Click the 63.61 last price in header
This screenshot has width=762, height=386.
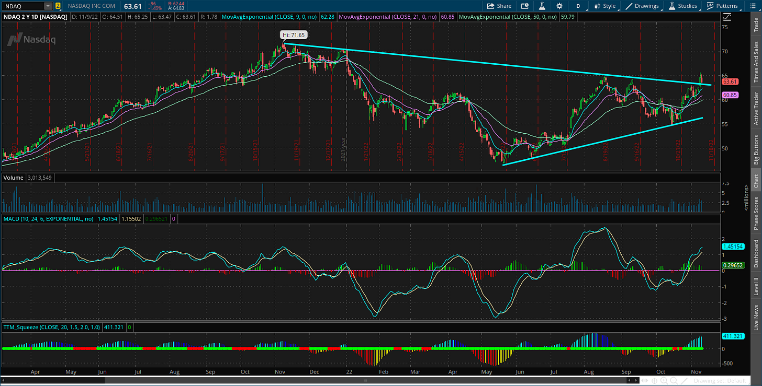(133, 6)
